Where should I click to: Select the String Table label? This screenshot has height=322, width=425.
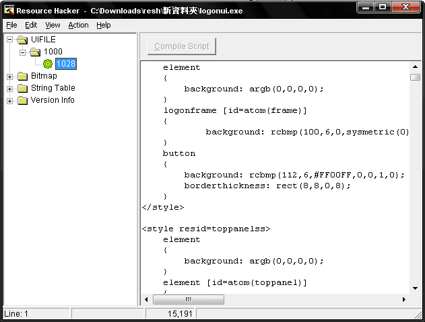point(53,88)
